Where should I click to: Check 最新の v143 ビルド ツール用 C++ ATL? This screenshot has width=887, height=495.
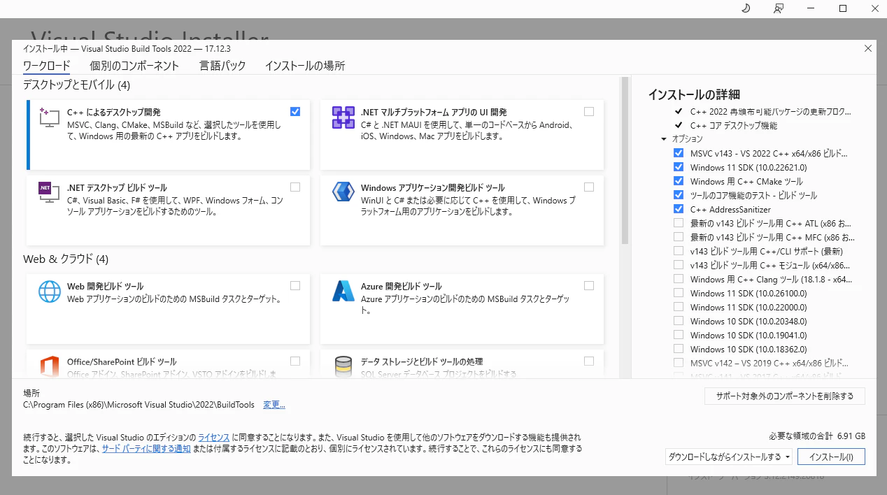tap(679, 223)
